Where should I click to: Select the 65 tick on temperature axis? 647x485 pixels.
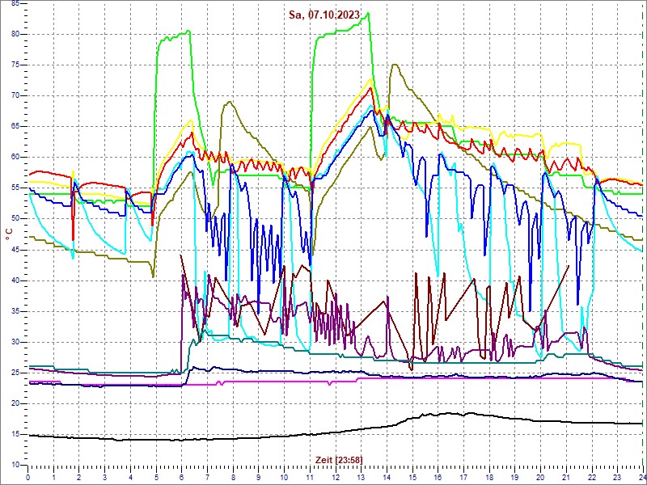pos(15,127)
